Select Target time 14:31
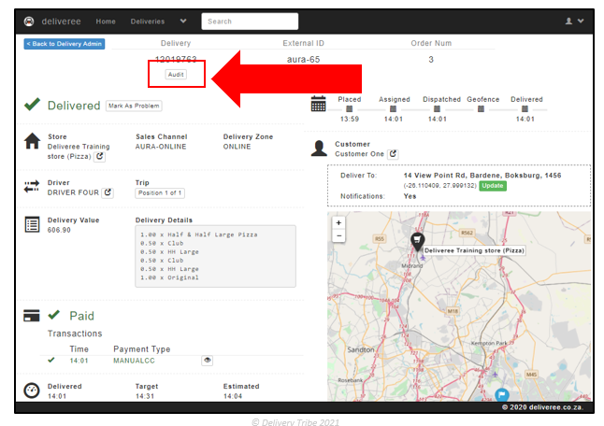The height and width of the screenshot is (426, 604). coord(145,396)
